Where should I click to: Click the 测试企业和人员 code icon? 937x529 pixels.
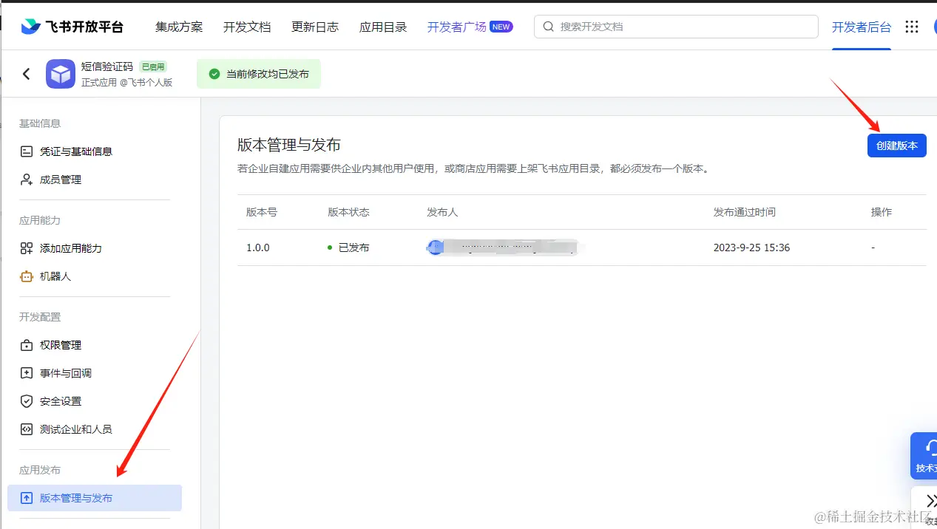tap(27, 429)
